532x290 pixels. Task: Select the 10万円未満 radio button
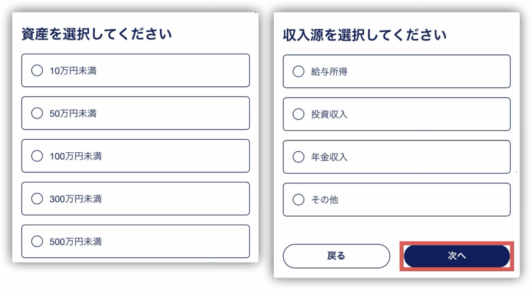coord(37,71)
